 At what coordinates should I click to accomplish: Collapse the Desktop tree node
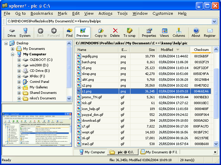point(6,43)
